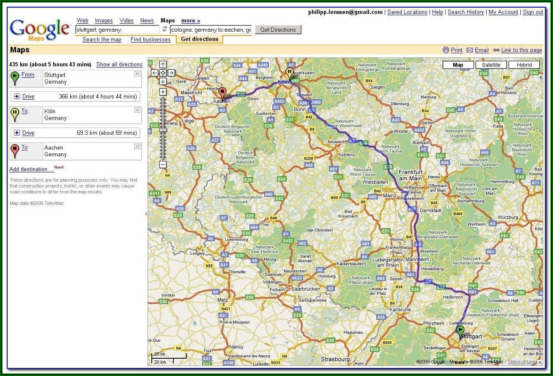Click the return-to-last-result center icon
Viewport: 553px width, 376px height.
pyautogui.click(x=163, y=73)
